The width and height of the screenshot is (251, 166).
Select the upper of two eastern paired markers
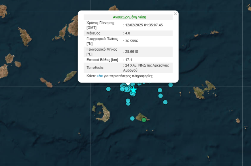click(x=160, y=90)
